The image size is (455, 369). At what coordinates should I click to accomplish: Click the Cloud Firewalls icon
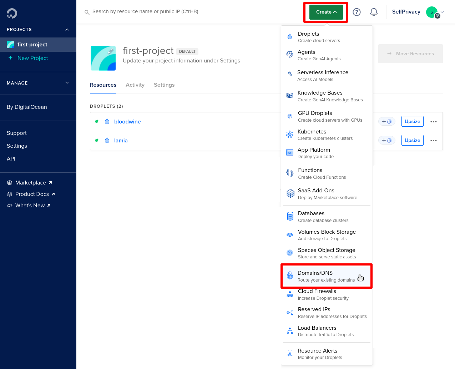[x=290, y=294]
